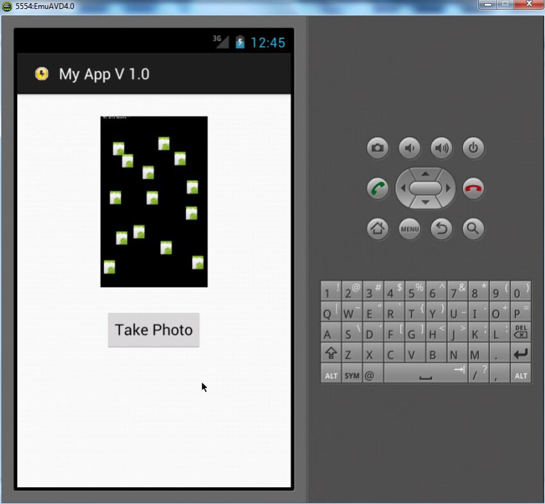Click the emulator camera hardware button

(x=377, y=148)
